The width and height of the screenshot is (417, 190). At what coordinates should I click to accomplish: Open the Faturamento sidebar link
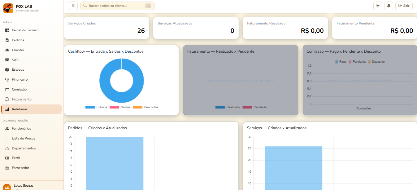(x=22, y=99)
